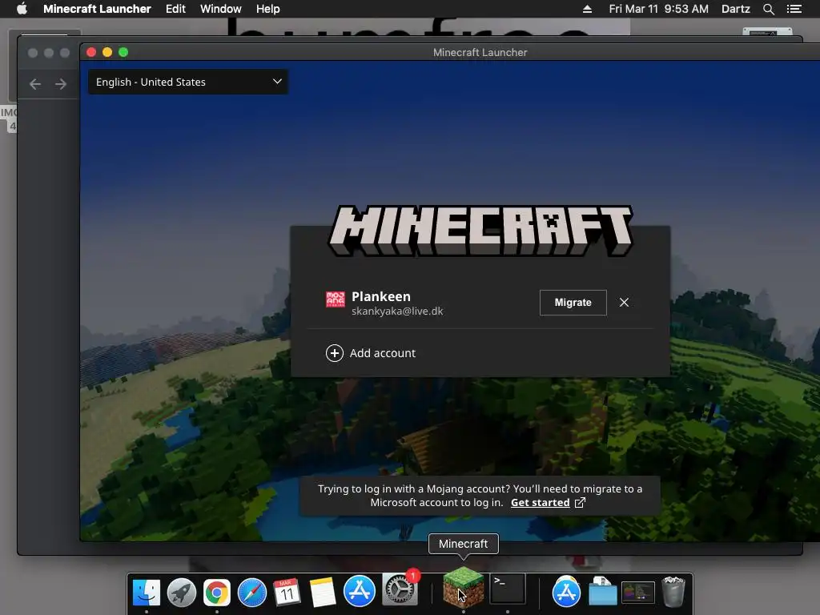The image size is (820, 615).
Task: Open Spotlight search in menu bar
Action: pyautogui.click(x=768, y=9)
